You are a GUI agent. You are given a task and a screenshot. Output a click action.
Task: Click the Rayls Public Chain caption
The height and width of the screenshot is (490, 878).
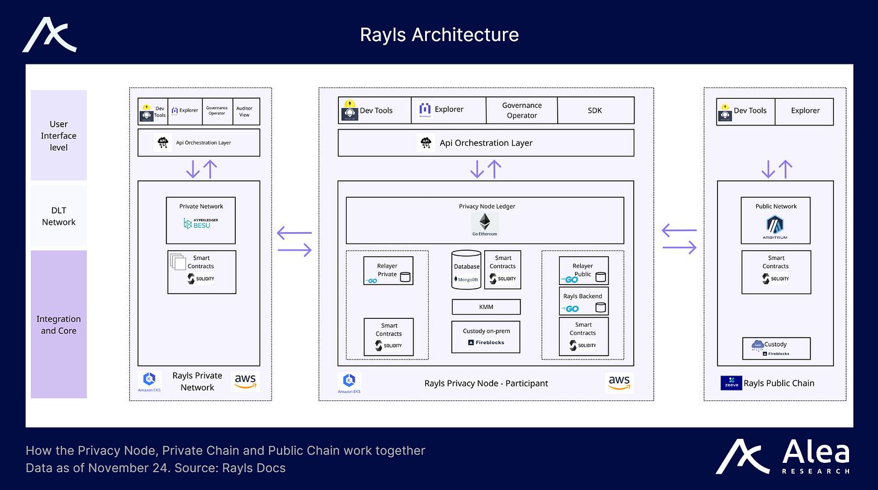[779, 383]
